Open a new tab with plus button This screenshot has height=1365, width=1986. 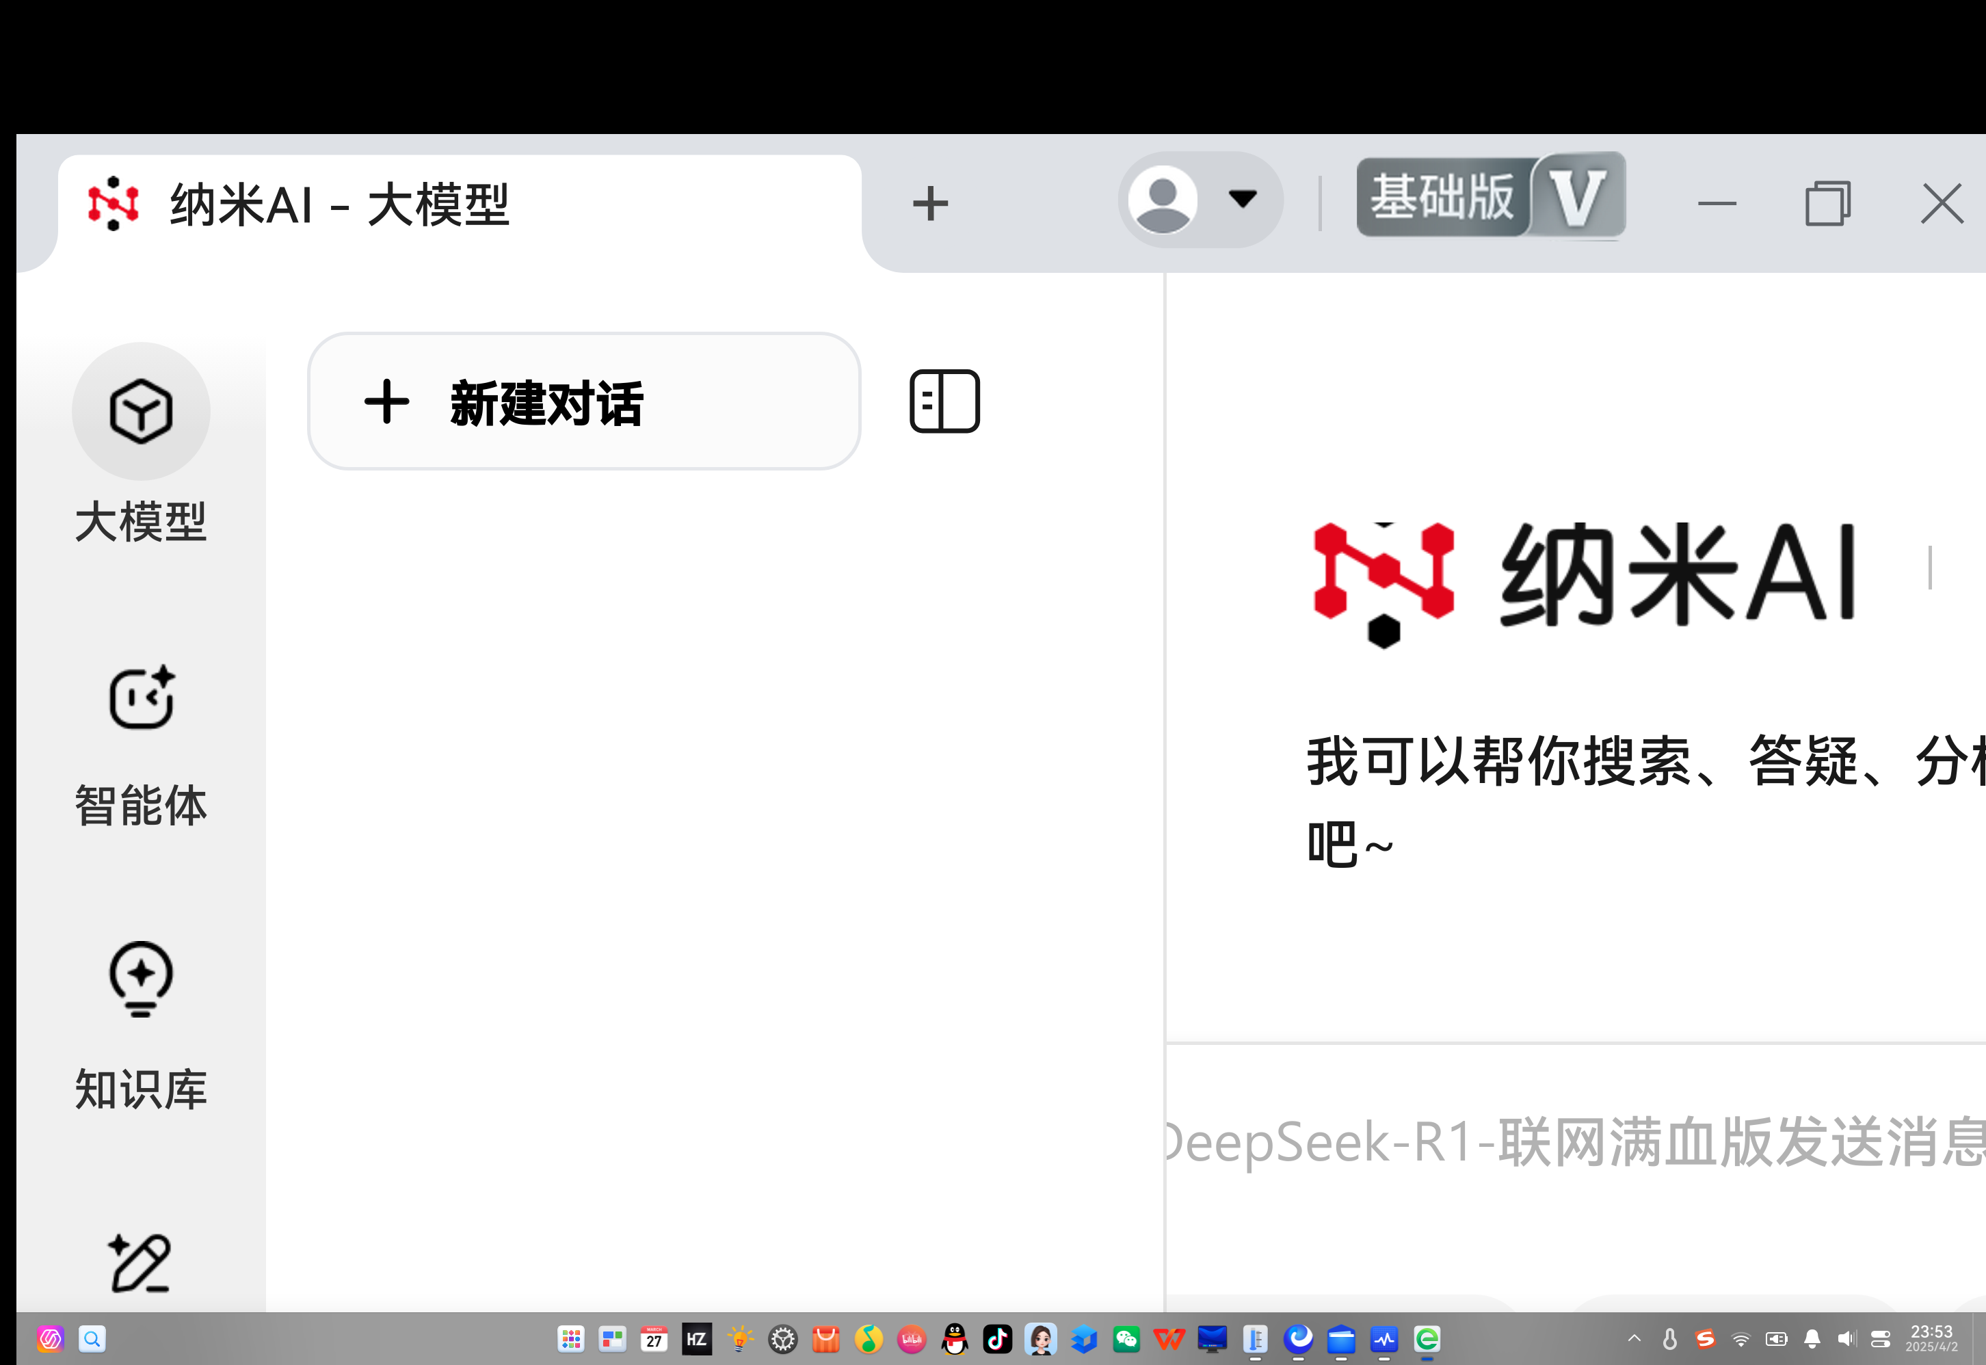tap(931, 204)
